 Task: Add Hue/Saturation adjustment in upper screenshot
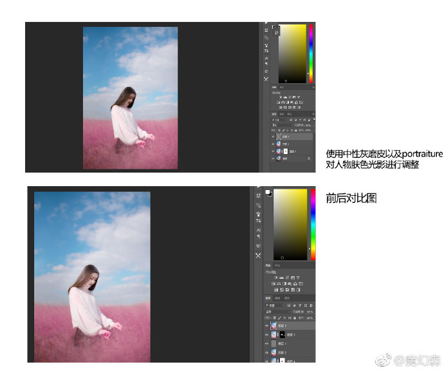[279, 102]
